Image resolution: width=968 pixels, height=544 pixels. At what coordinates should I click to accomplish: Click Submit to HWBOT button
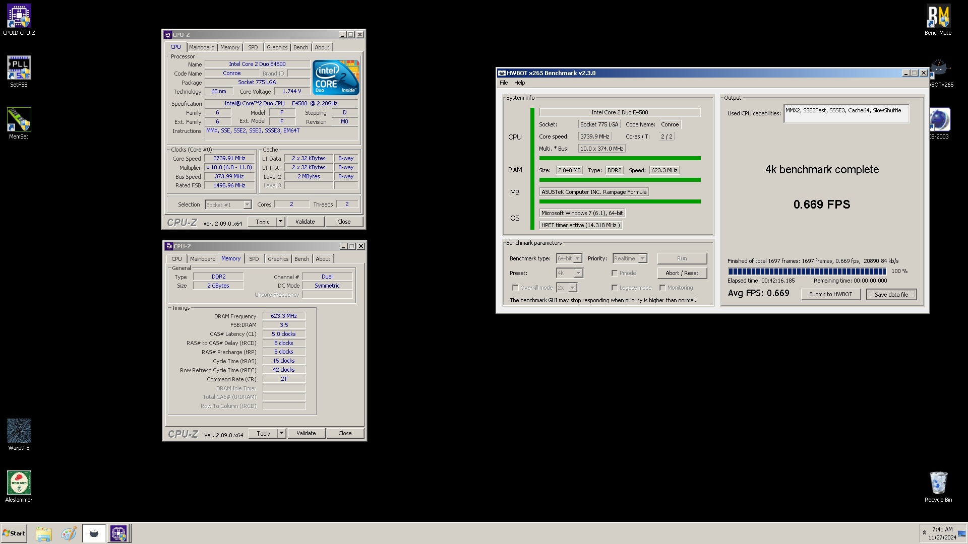click(x=830, y=294)
